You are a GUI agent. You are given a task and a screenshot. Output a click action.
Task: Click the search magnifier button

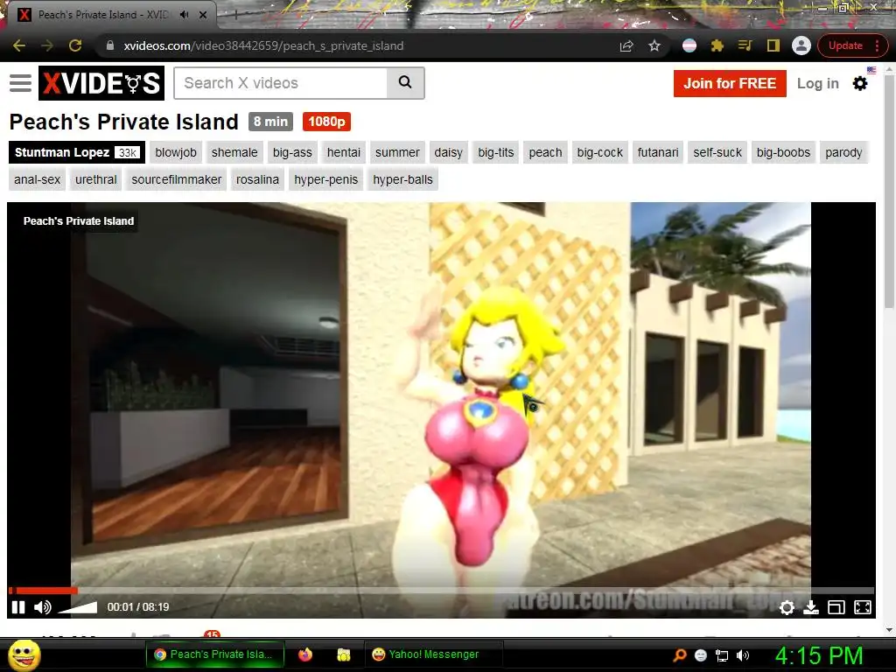click(x=405, y=82)
